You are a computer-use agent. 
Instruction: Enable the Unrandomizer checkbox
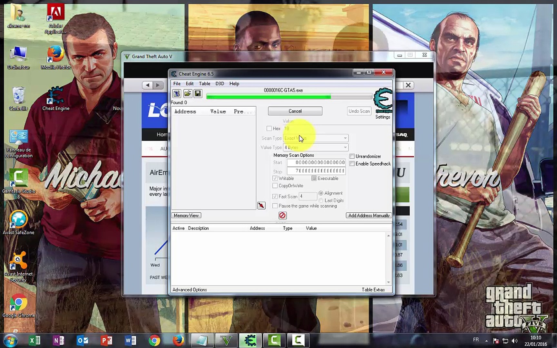click(352, 156)
